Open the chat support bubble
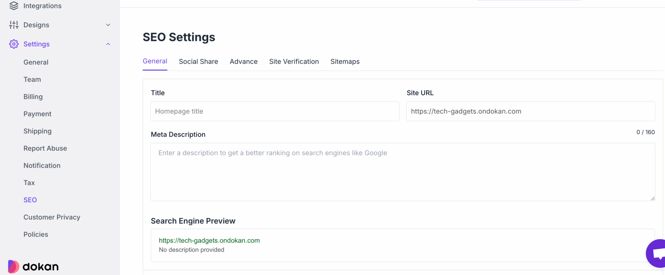This screenshot has height=275, width=665. [x=656, y=253]
